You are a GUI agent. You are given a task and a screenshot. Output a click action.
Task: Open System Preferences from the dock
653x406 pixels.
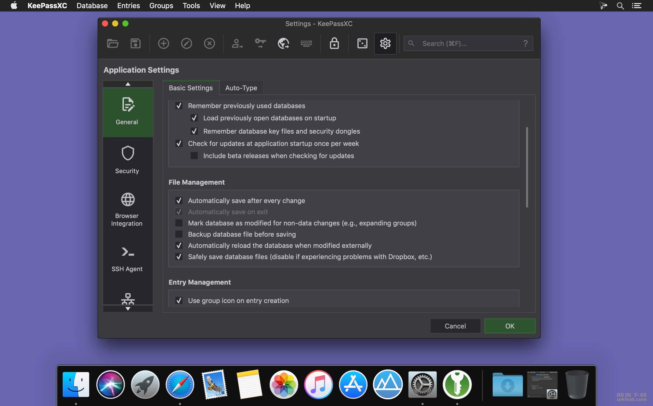[x=422, y=384]
